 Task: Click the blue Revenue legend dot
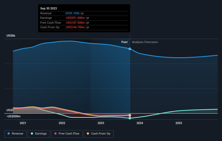[9, 133]
